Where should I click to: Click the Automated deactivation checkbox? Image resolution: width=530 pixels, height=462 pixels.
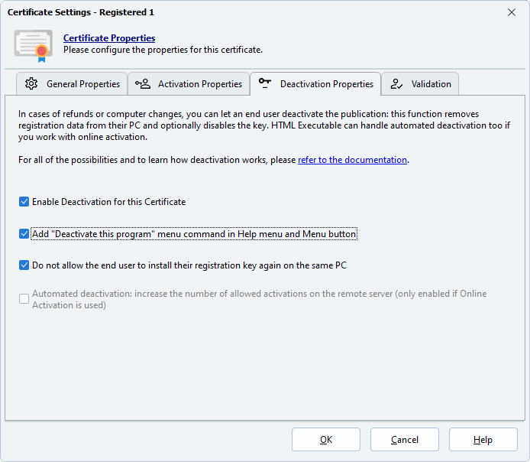point(24,299)
